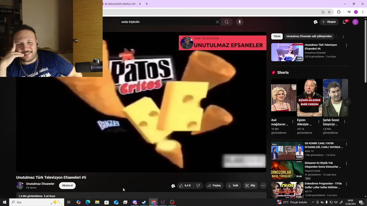Viewport: 367px width, 206px height.
Task: Open Steam from the taskbar
Action: pos(144,202)
